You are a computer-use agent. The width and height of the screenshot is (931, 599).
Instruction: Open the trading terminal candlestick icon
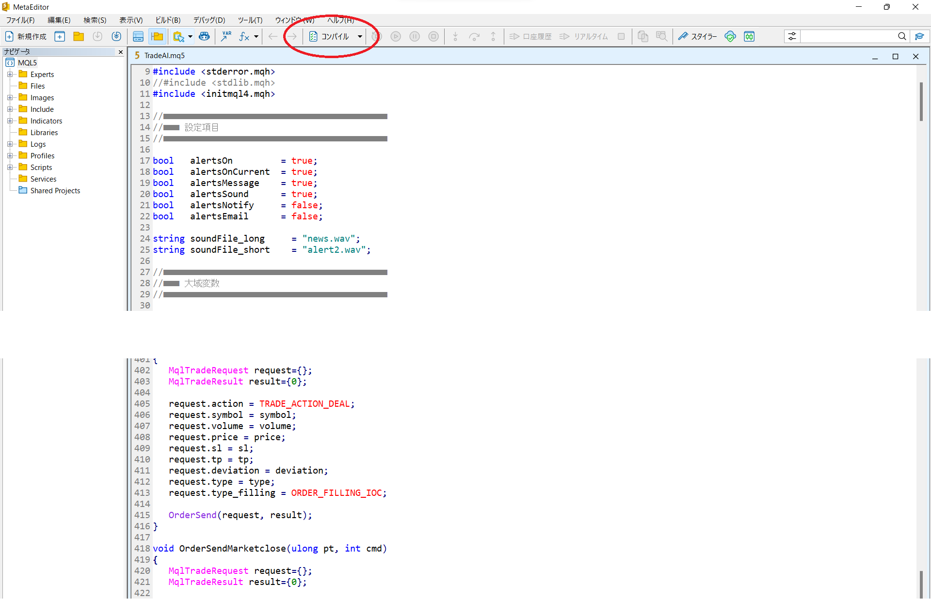[749, 36]
